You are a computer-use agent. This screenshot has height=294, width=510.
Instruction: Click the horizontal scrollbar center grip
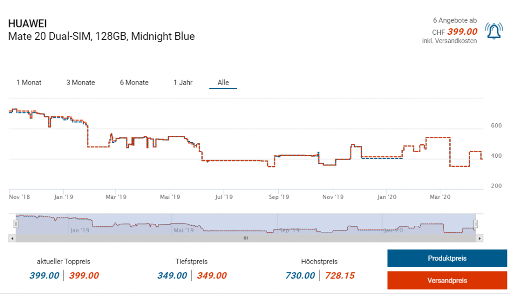point(245,239)
